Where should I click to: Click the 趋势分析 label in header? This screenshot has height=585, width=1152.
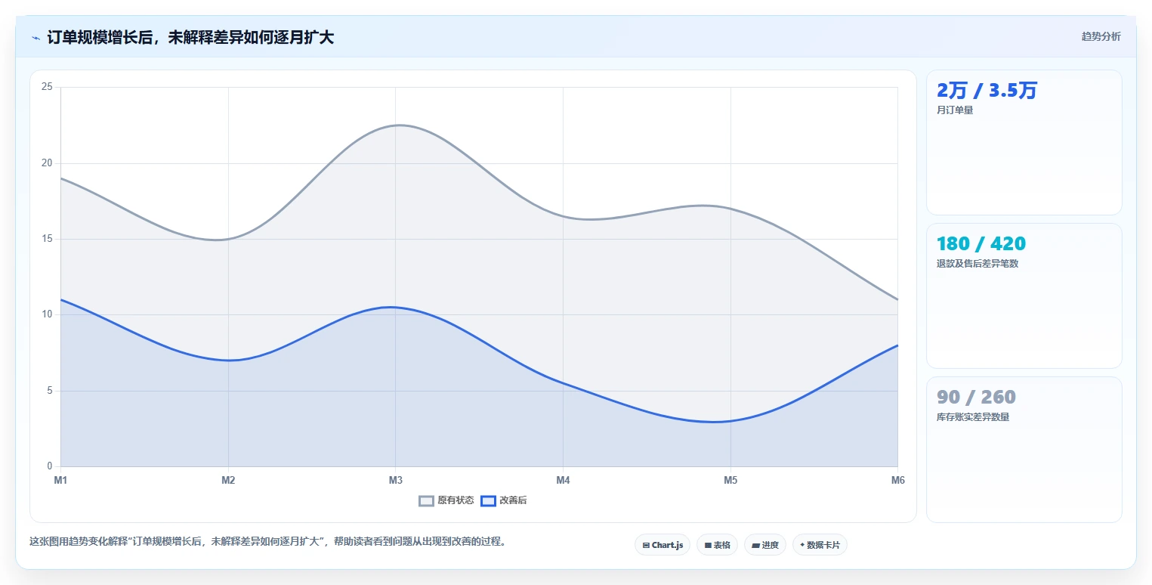(1101, 36)
